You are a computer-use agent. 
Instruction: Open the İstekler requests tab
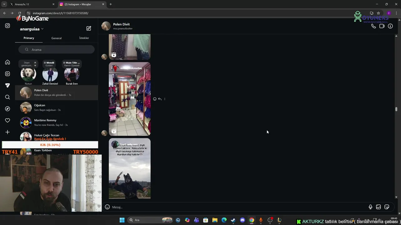coord(84,38)
